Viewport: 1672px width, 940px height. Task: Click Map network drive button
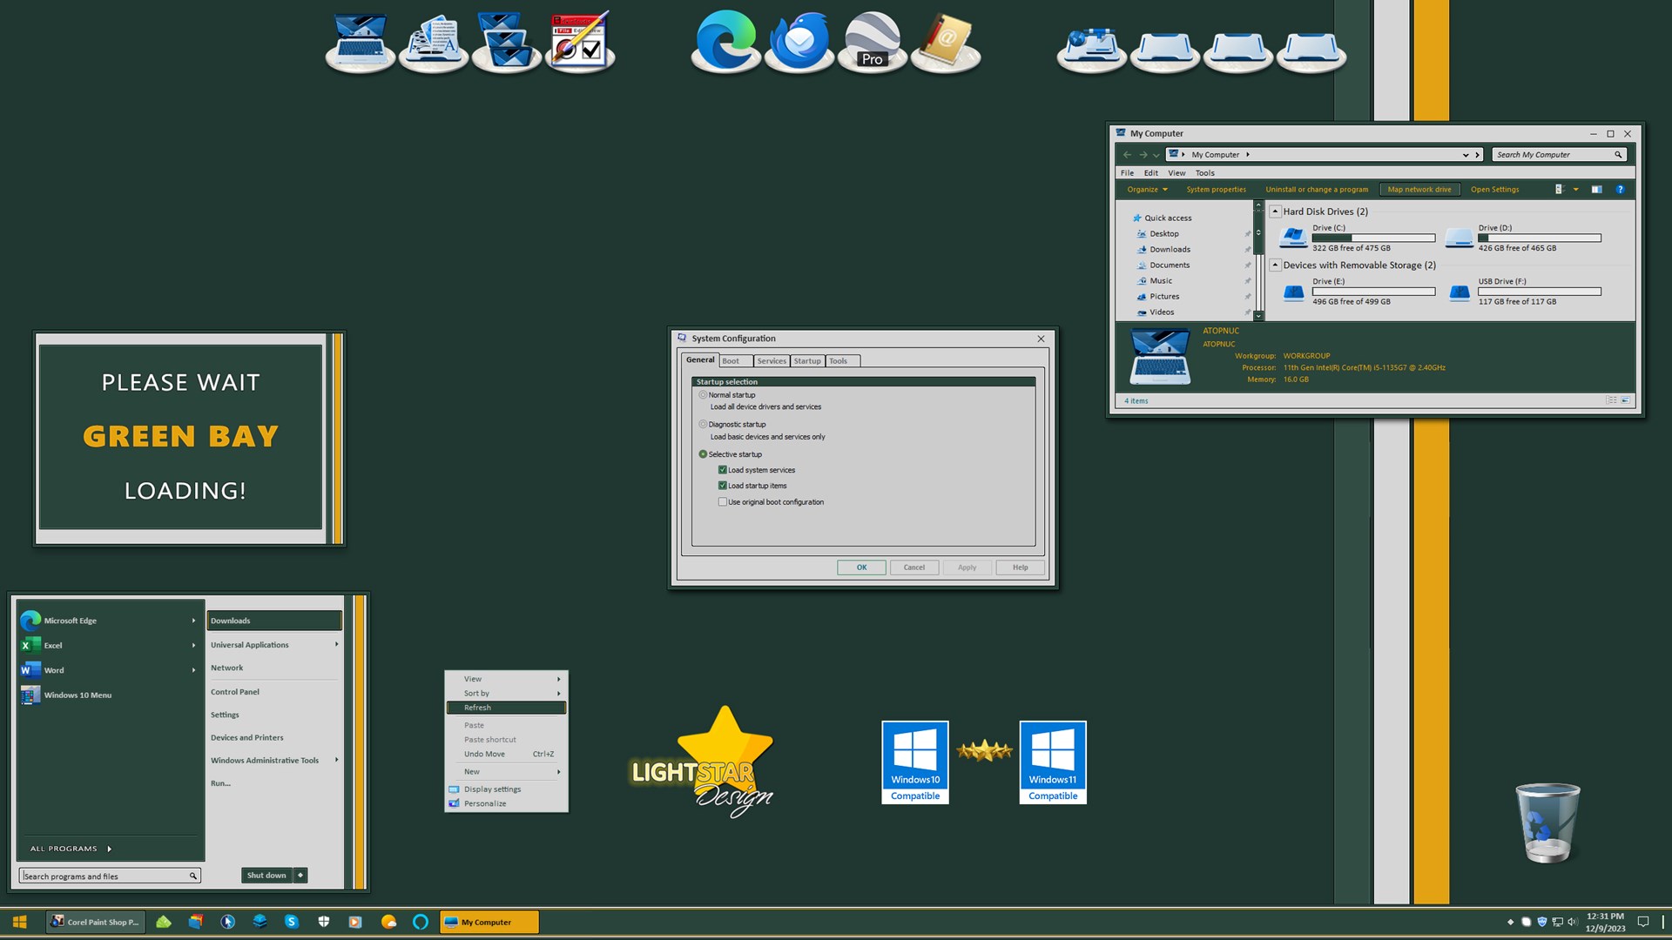1419,189
